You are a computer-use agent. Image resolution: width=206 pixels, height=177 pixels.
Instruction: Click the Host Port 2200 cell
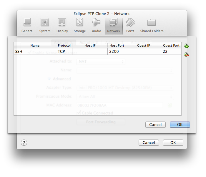tap(117, 52)
